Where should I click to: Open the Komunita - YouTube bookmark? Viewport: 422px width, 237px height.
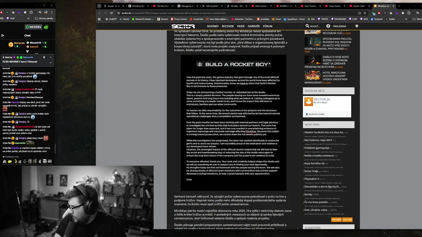[242, 19]
